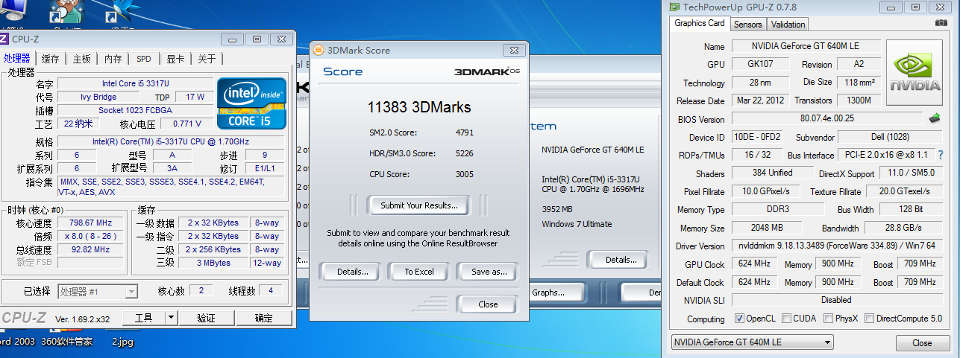The width and height of the screenshot is (960, 358).
Task: Toggle the CUDA checkbox
Action: (787, 319)
